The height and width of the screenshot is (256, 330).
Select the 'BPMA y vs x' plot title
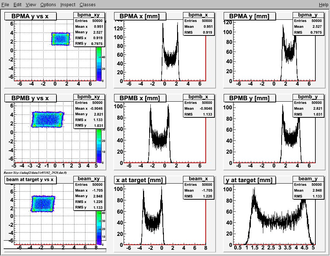[30, 16]
